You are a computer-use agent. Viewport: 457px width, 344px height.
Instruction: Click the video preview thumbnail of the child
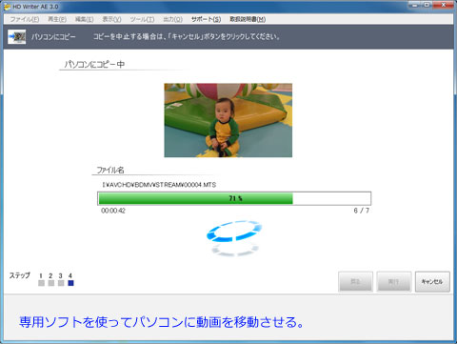pos(228,120)
